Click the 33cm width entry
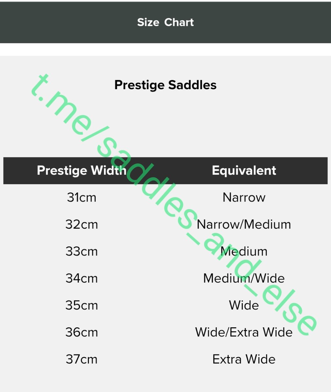The width and height of the screenshot is (331, 392). 81,251
